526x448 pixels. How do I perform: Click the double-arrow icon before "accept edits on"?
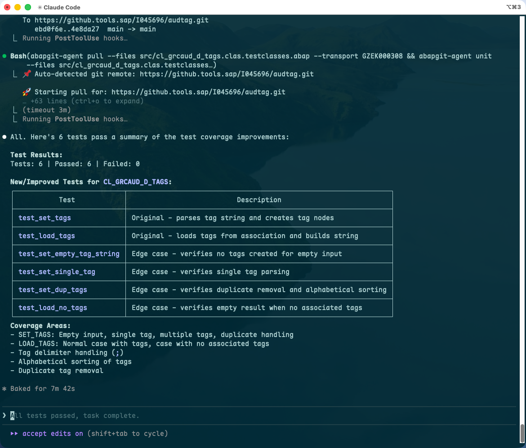pyautogui.click(x=15, y=434)
